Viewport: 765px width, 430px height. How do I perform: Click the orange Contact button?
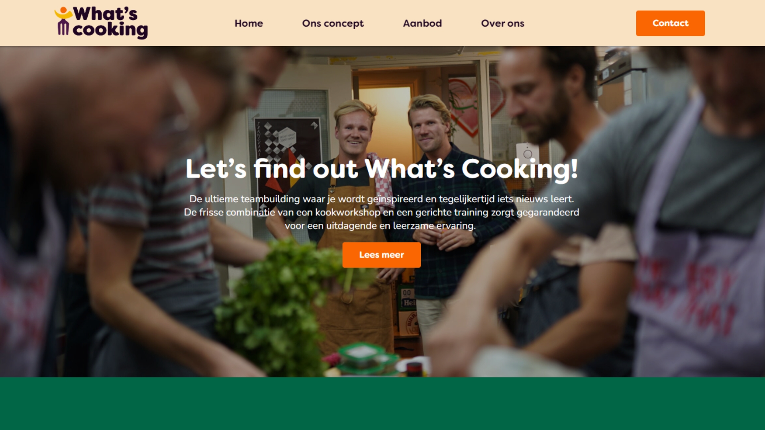point(670,23)
